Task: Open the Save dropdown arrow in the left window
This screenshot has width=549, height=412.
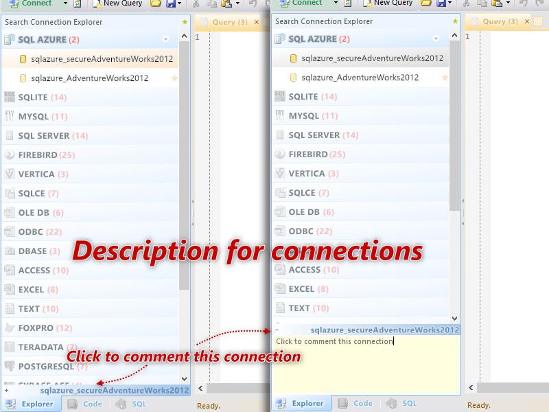Action: click(179, 3)
